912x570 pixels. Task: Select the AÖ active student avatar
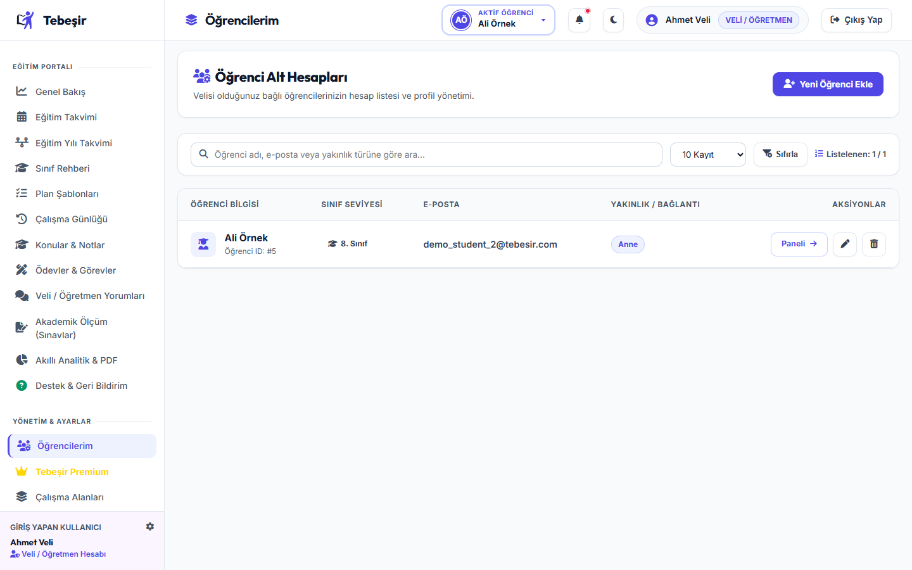(461, 20)
